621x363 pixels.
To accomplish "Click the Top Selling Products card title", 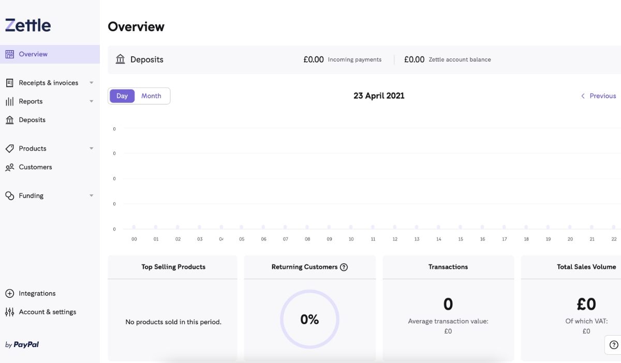I will (x=173, y=267).
